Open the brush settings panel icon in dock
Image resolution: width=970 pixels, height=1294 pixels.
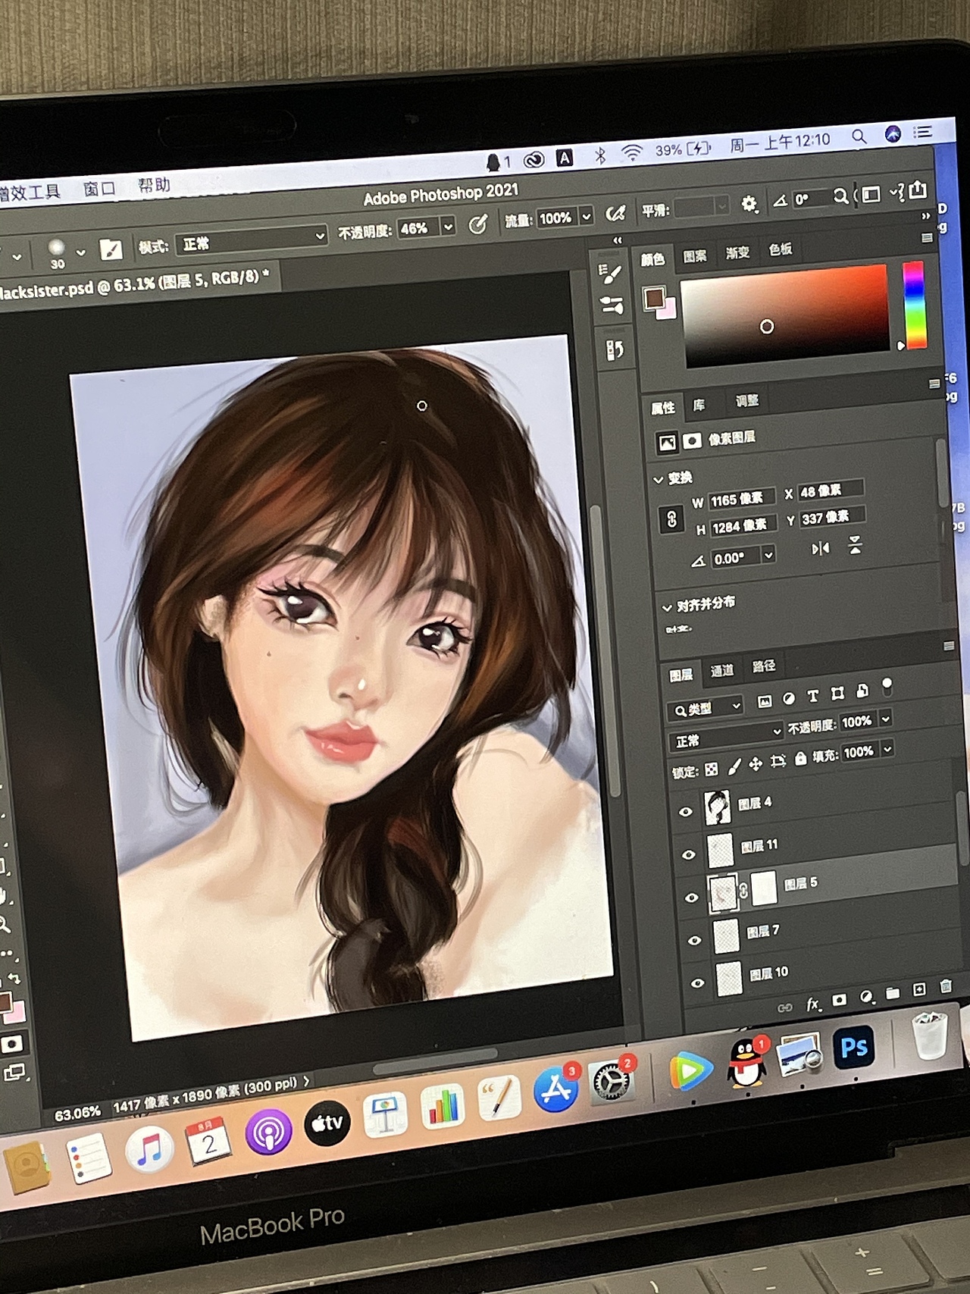click(611, 274)
